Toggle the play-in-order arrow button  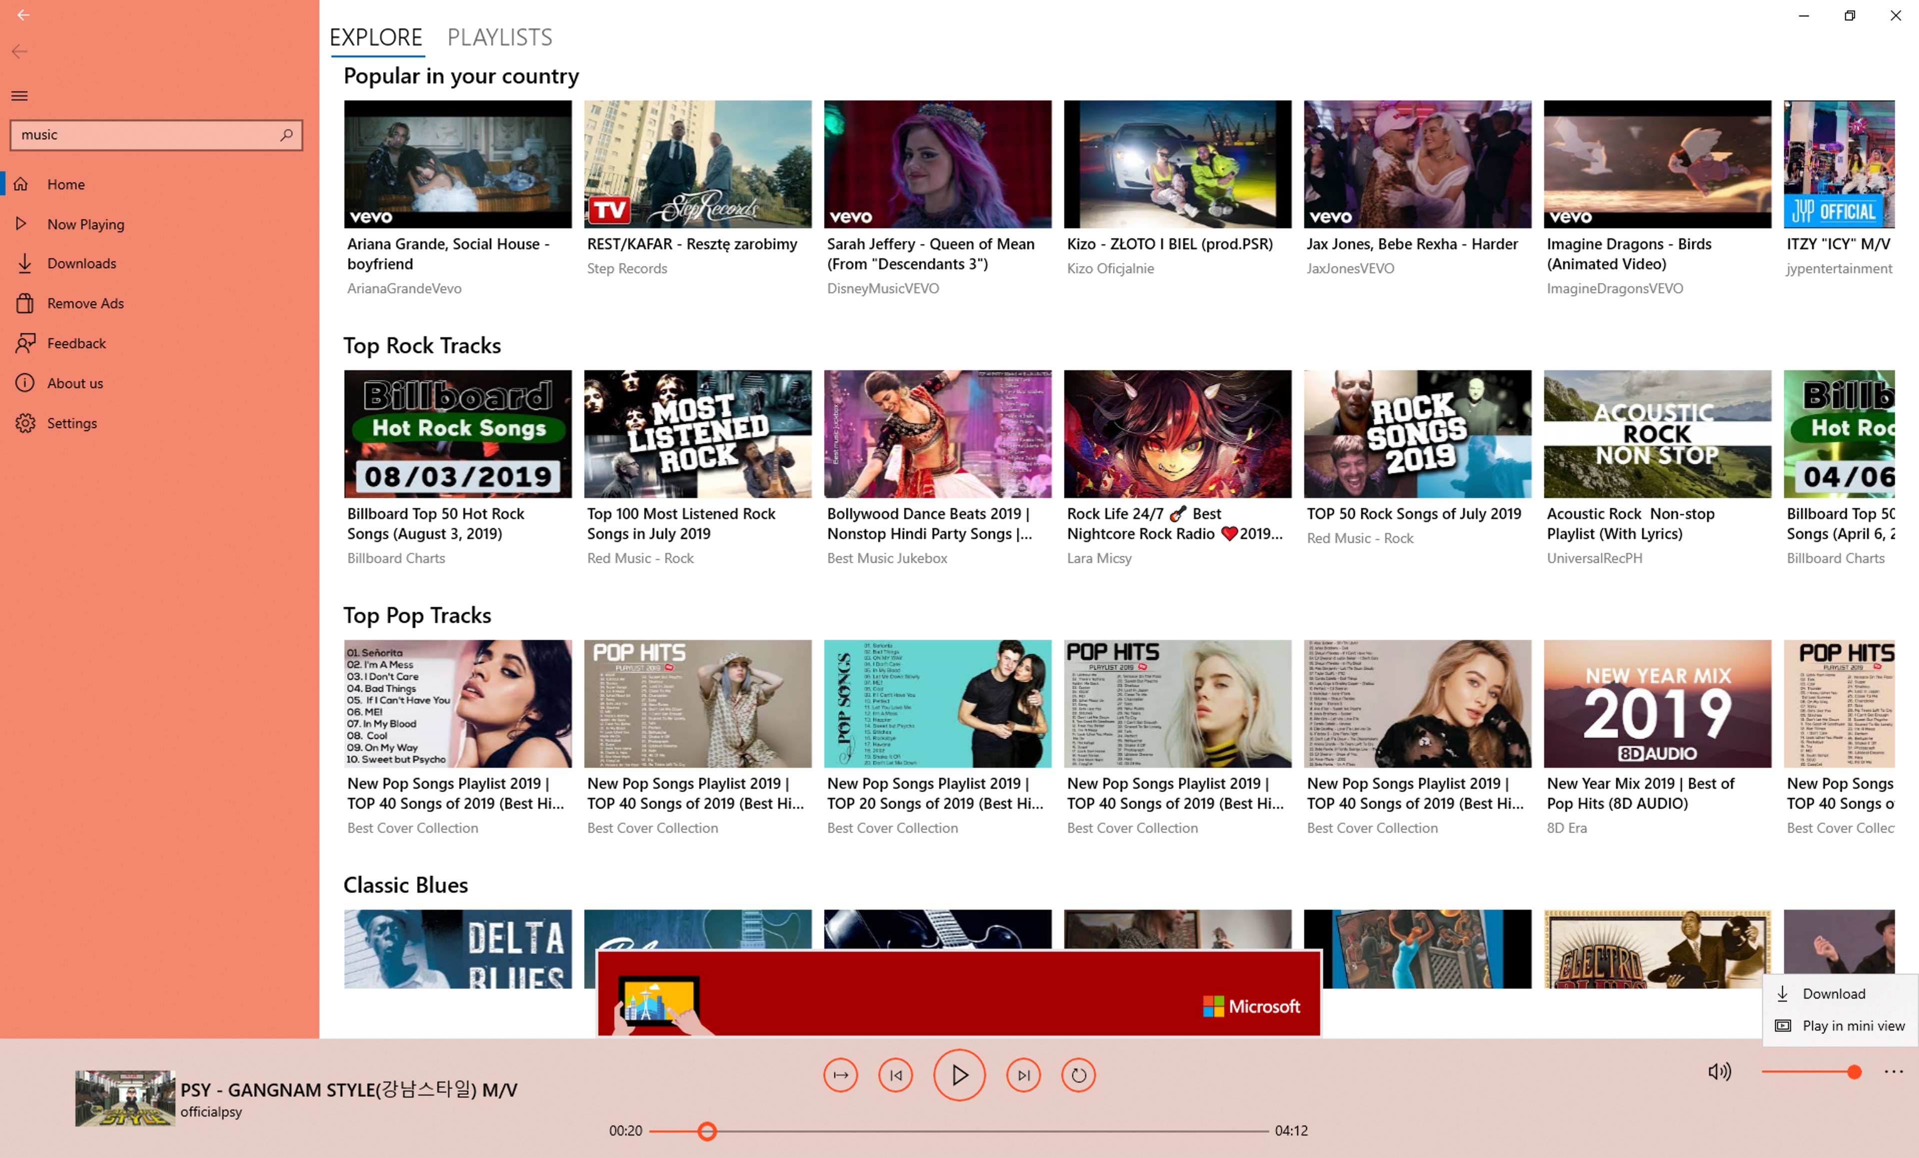pos(840,1075)
